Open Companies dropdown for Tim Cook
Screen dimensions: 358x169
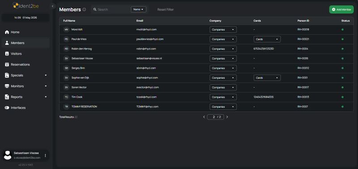tap(223, 97)
